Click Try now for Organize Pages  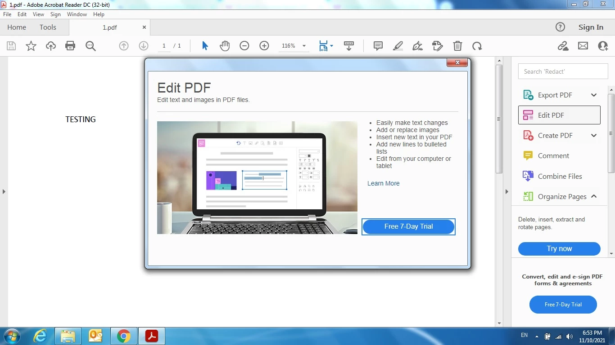click(559, 248)
